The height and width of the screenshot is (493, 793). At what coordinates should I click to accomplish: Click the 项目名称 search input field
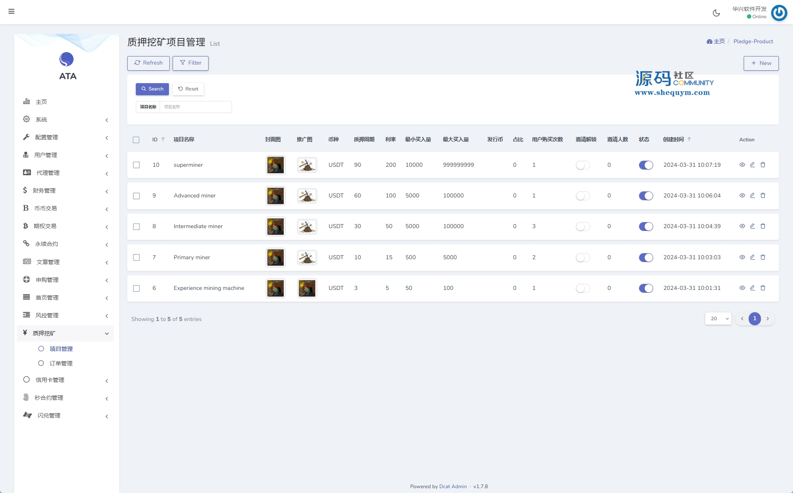coord(195,107)
